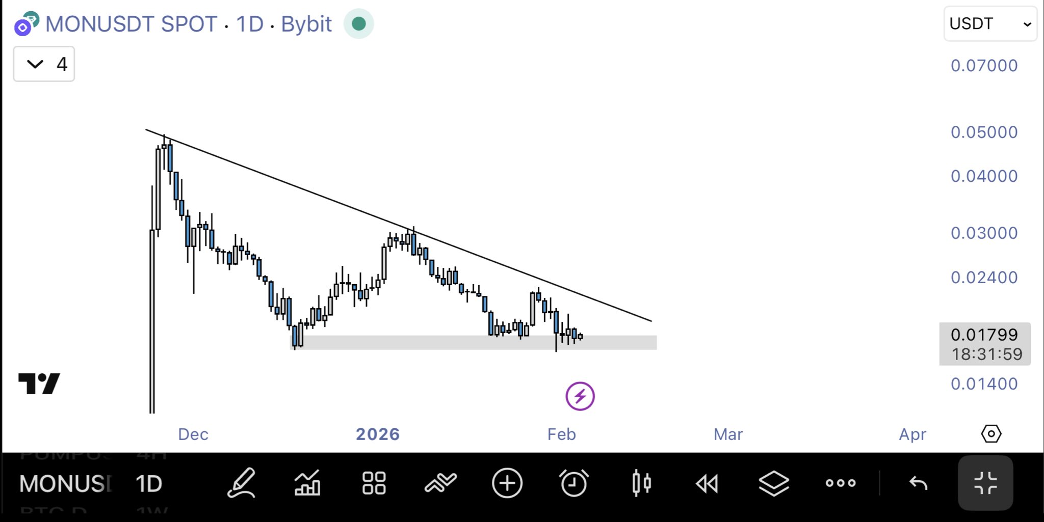Viewport: 1044px width, 522px height.
Task: Open the three-dot more menu
Action: tap(841, 483)
